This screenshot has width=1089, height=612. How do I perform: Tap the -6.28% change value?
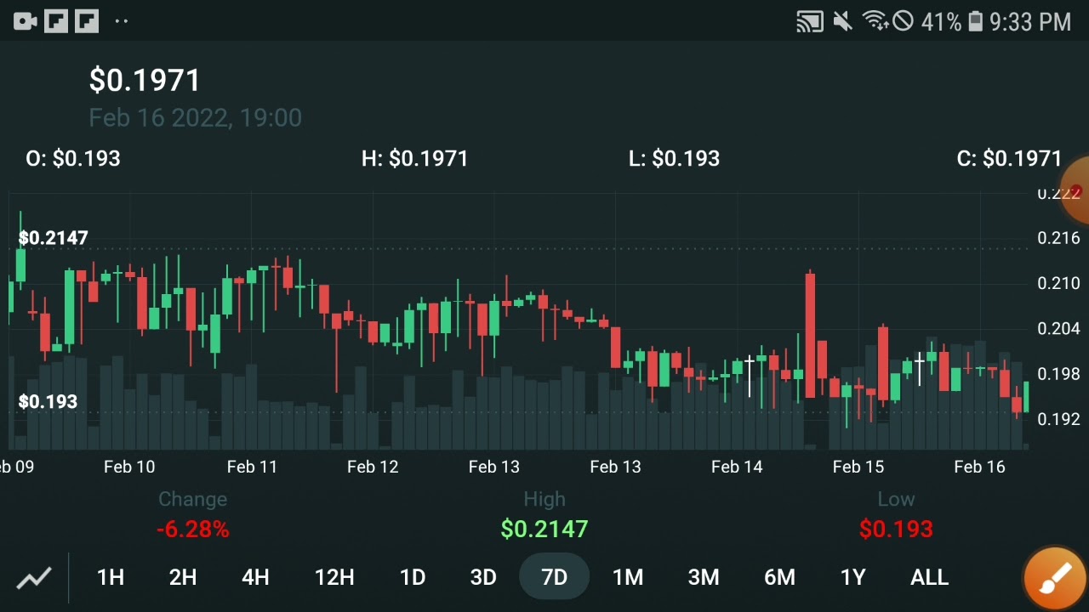coord(193,530)
